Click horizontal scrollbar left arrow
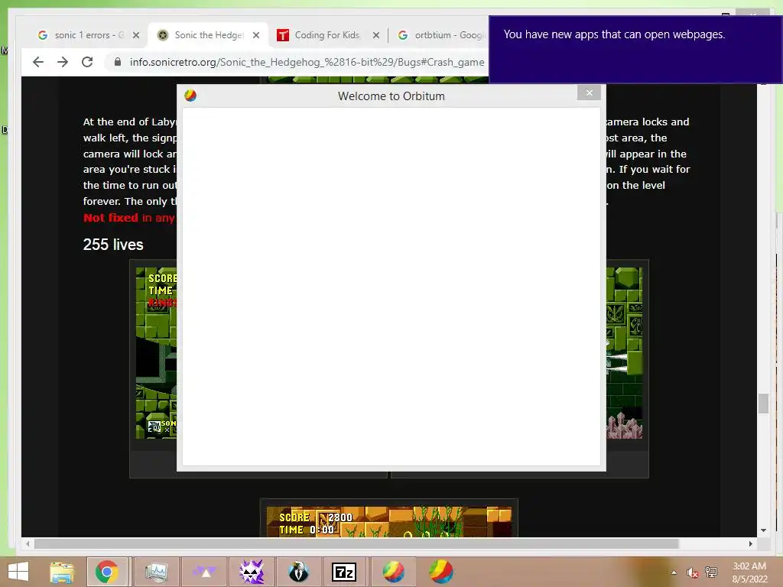The height and width of the screenshot is (587, 783). pyautogui.click(x=28, y=543)
